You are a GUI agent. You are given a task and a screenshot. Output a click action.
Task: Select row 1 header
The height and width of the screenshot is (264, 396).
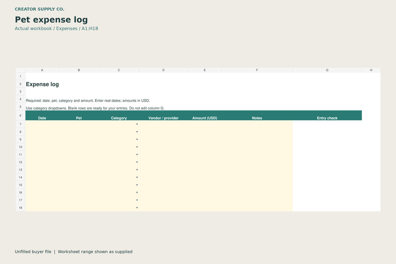pyautogui.click(x=20, y=76)
